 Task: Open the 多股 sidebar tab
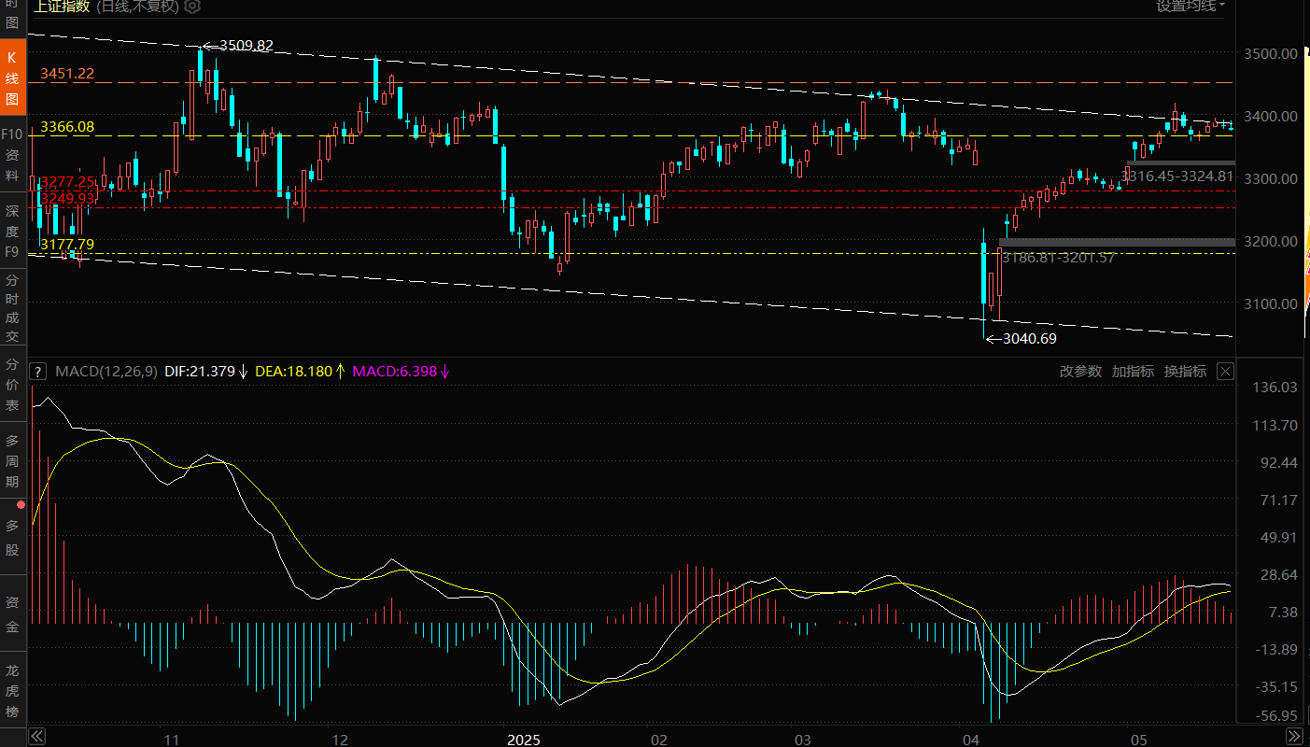coord(12,538)
